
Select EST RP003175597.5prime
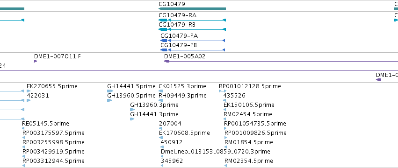pyautogui.click(x=54, y=133)
